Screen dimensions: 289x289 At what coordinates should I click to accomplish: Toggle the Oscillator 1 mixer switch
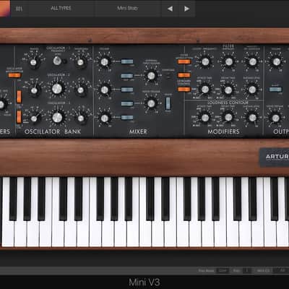click(127, 61)
